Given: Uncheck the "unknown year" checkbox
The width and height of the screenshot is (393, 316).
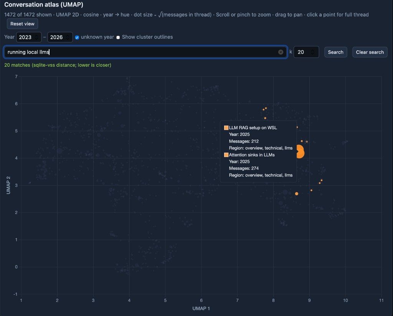Looking at the screenshot, I should tap(77, 37).
